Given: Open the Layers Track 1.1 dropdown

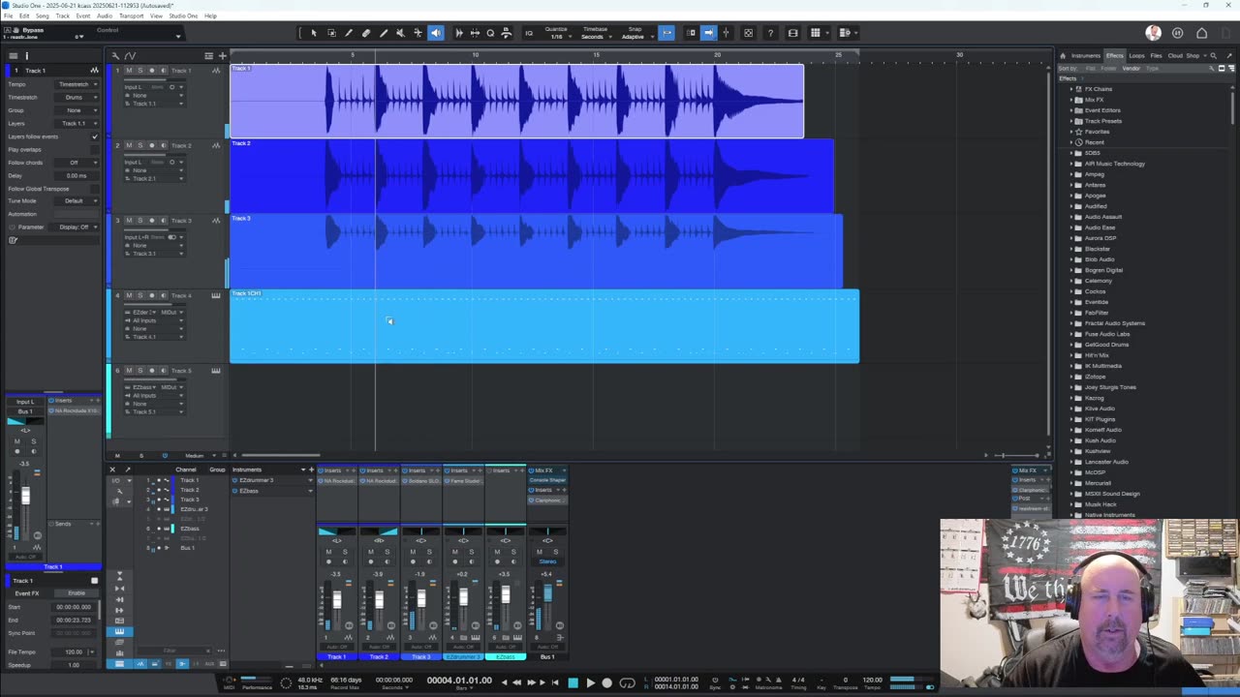Looking at the screenshot, I should coord(78,123).
